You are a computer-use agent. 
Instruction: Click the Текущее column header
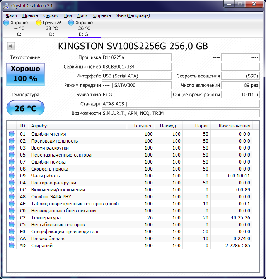[x=141, y=126]
